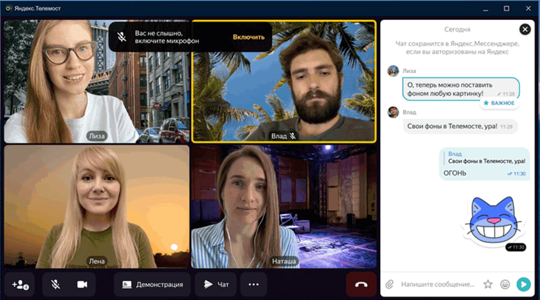This screenshot has width=540, height=300.
Task: Click the add participants icon
Action: [21, 284]
